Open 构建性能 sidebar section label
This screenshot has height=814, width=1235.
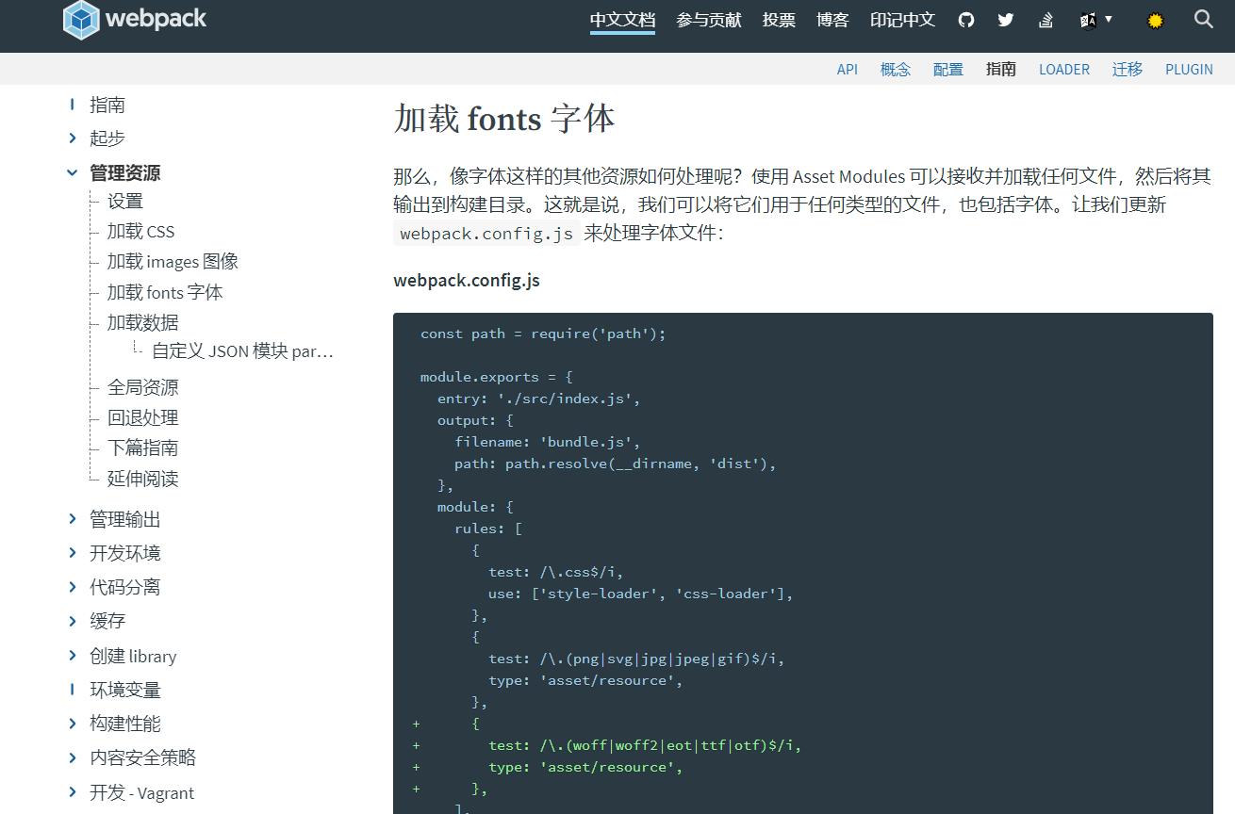coord(125,724)
